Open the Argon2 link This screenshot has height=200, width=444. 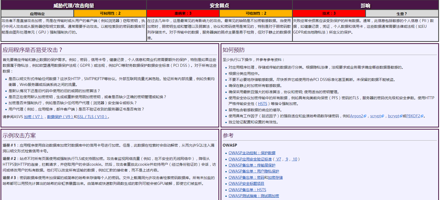tap(356, 116)
